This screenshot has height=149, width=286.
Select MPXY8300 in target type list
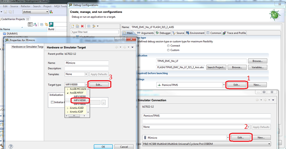pyautogui.click(x=80, y=96)
